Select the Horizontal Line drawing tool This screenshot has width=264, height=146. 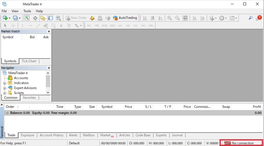point(30,26)
